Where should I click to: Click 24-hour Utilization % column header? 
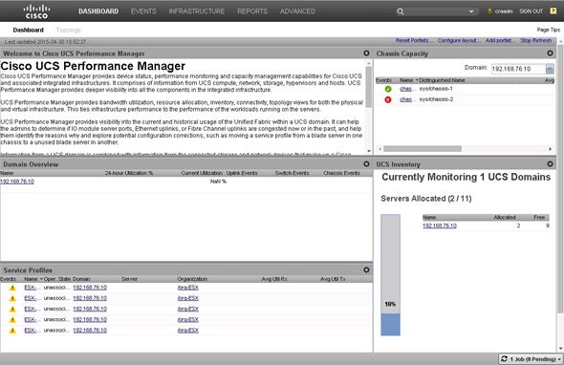coord(129,173)
